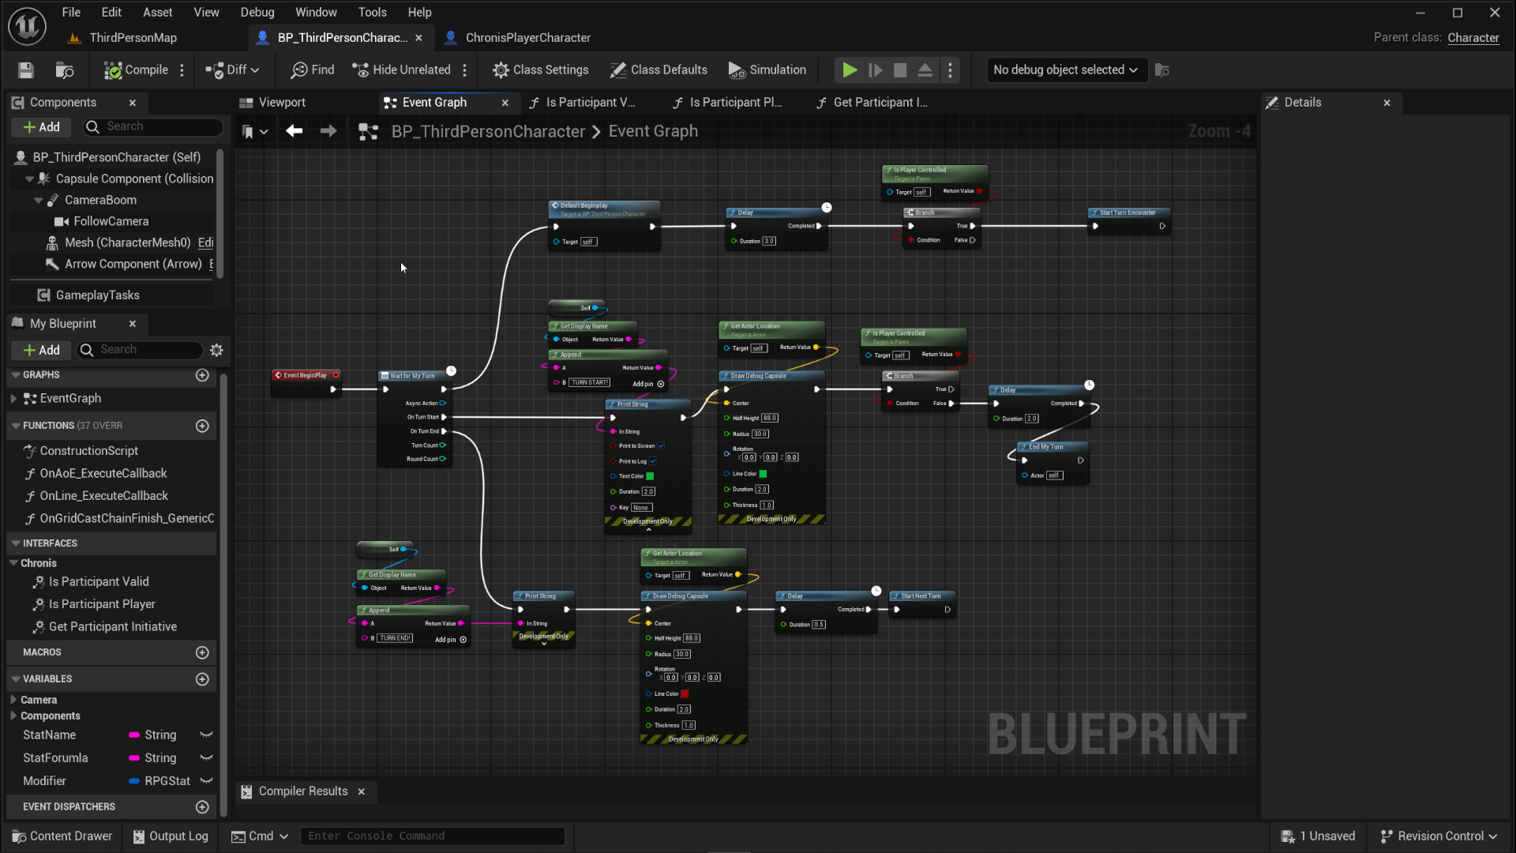Collapse the FUNCTIONS section
Image resolution: width=1516 pixels, height=853 pixels.
pyautogui.click(x=15, y=426)
